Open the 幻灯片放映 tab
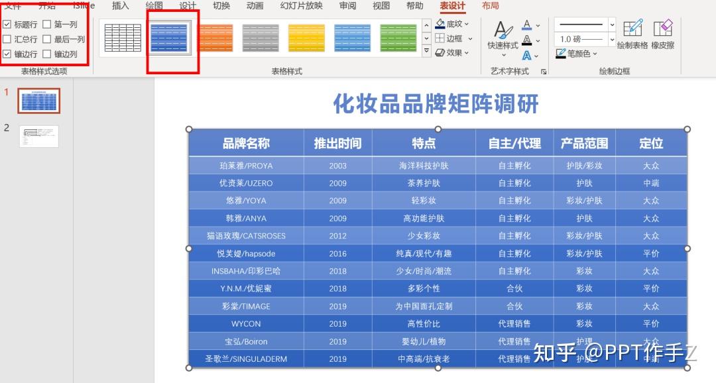This screenshot has height=383, width=716. coord(302,5)
